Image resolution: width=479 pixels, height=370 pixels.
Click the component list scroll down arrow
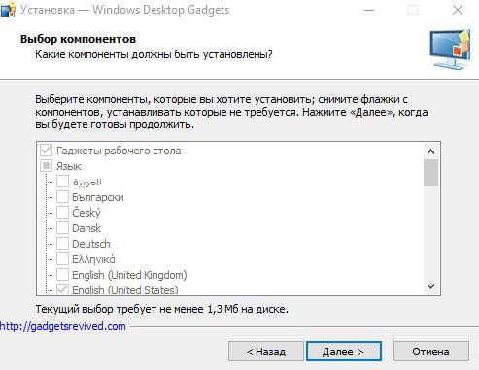(x=430, y=286)
